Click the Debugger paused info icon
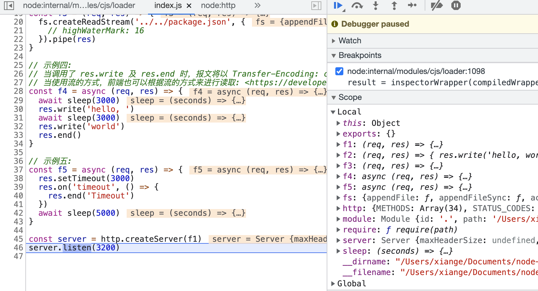 tap(335, 24)
